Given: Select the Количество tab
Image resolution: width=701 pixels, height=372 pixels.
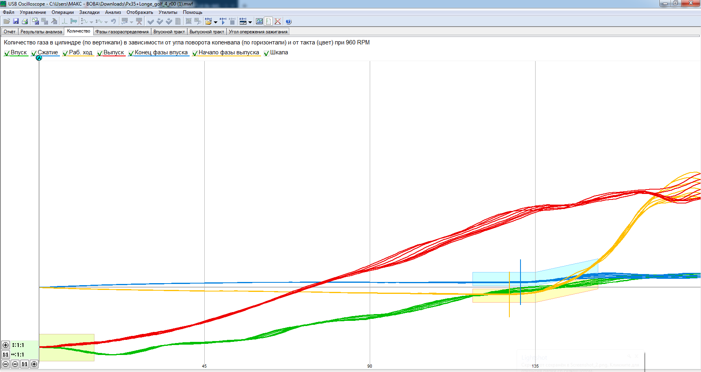Looking at the screenshot, I should pos(79,31).
